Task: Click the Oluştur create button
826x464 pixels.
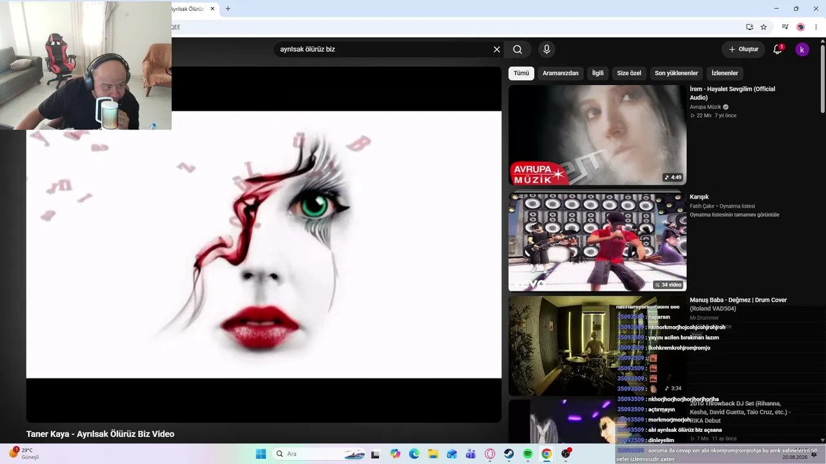Action: click(743, 50)
